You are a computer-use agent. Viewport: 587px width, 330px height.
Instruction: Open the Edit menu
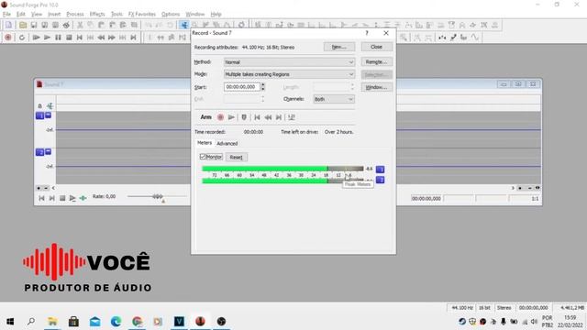coord(20,15)
